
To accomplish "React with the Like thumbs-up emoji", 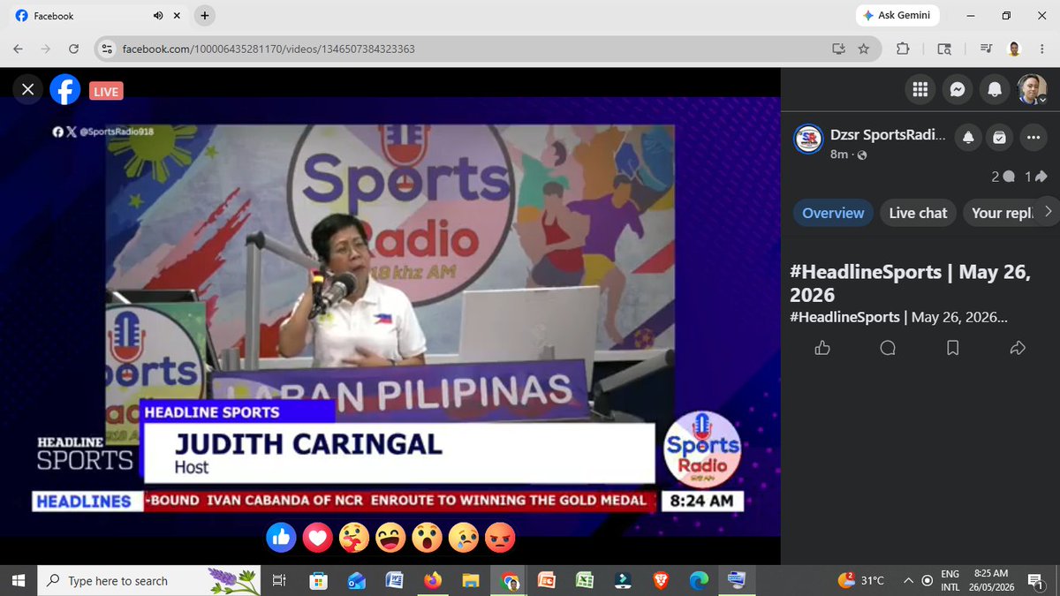I will click(x=281, y=537).
